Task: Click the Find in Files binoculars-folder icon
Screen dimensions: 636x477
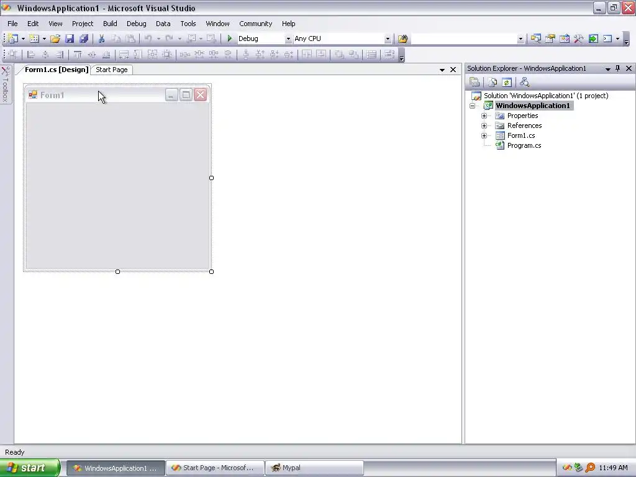Action: 402,39
